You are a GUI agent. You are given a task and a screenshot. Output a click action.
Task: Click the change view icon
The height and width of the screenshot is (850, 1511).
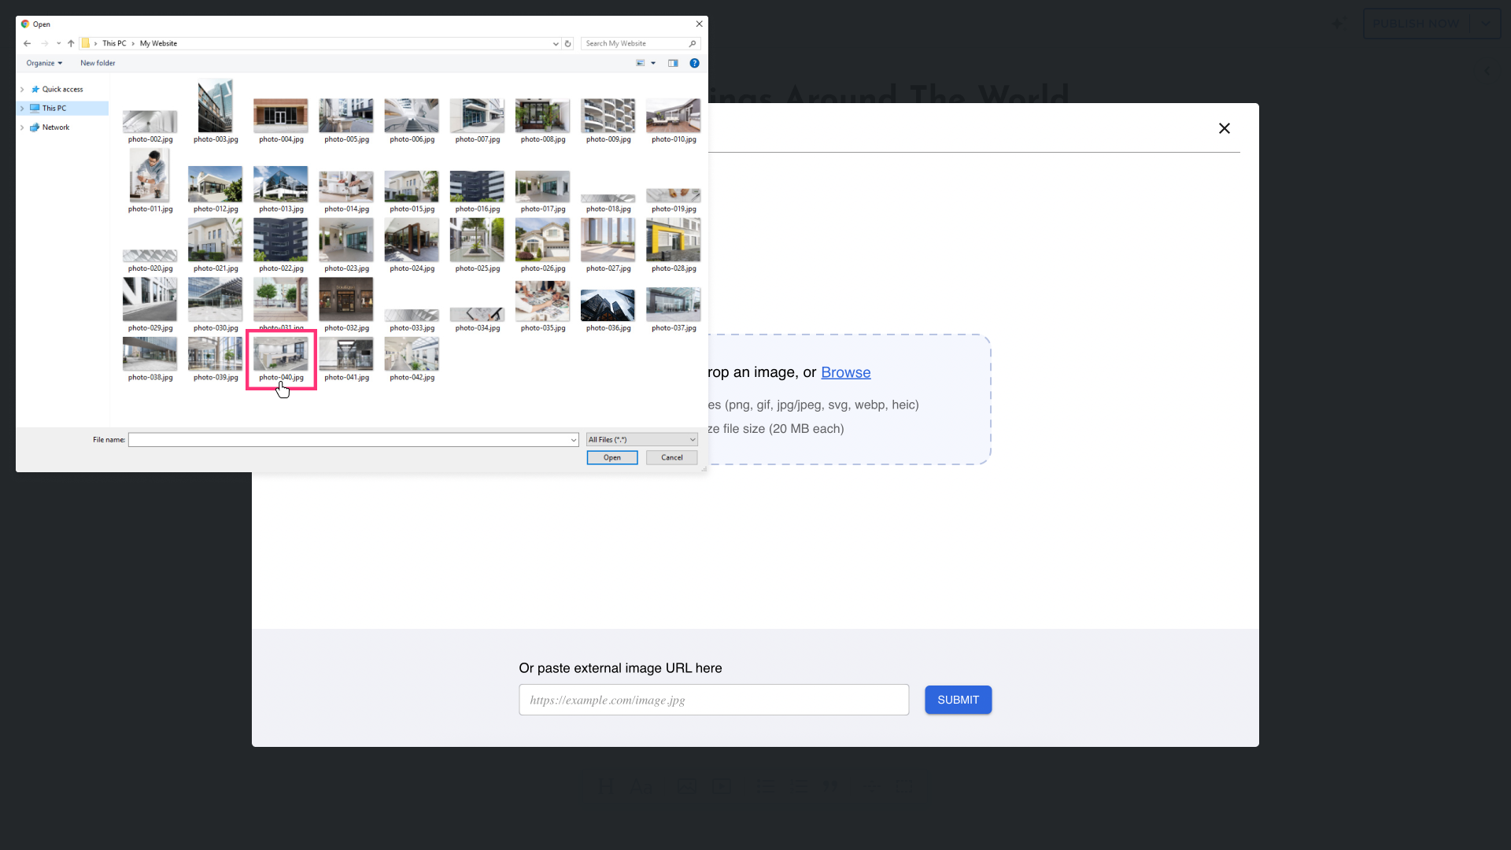click(x=641, y=64)
